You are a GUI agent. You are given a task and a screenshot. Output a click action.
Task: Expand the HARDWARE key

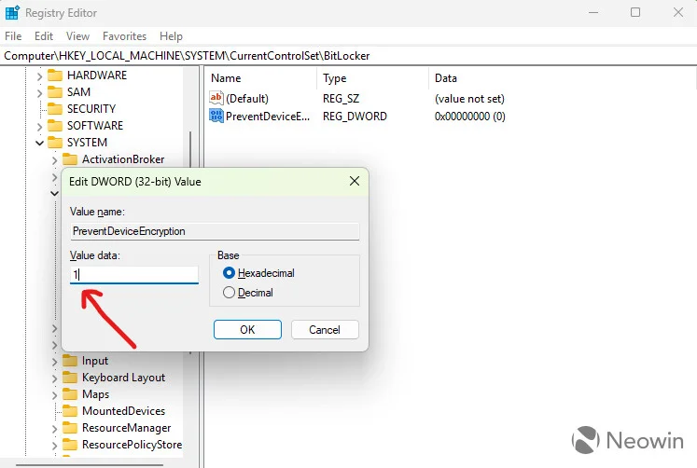click(39, 76)
